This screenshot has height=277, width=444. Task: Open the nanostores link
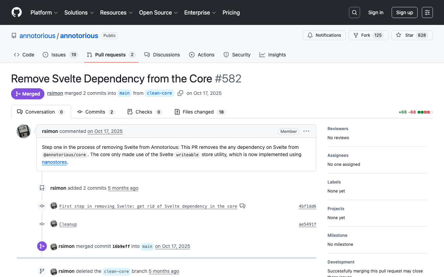(x=54, y=162)
